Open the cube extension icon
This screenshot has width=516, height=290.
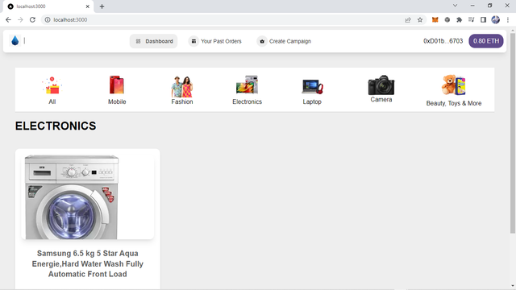click(x=447, y=19)
